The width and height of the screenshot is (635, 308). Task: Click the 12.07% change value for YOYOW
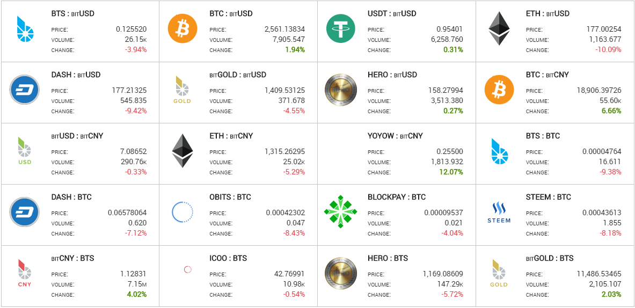click(x=450, y=172)
